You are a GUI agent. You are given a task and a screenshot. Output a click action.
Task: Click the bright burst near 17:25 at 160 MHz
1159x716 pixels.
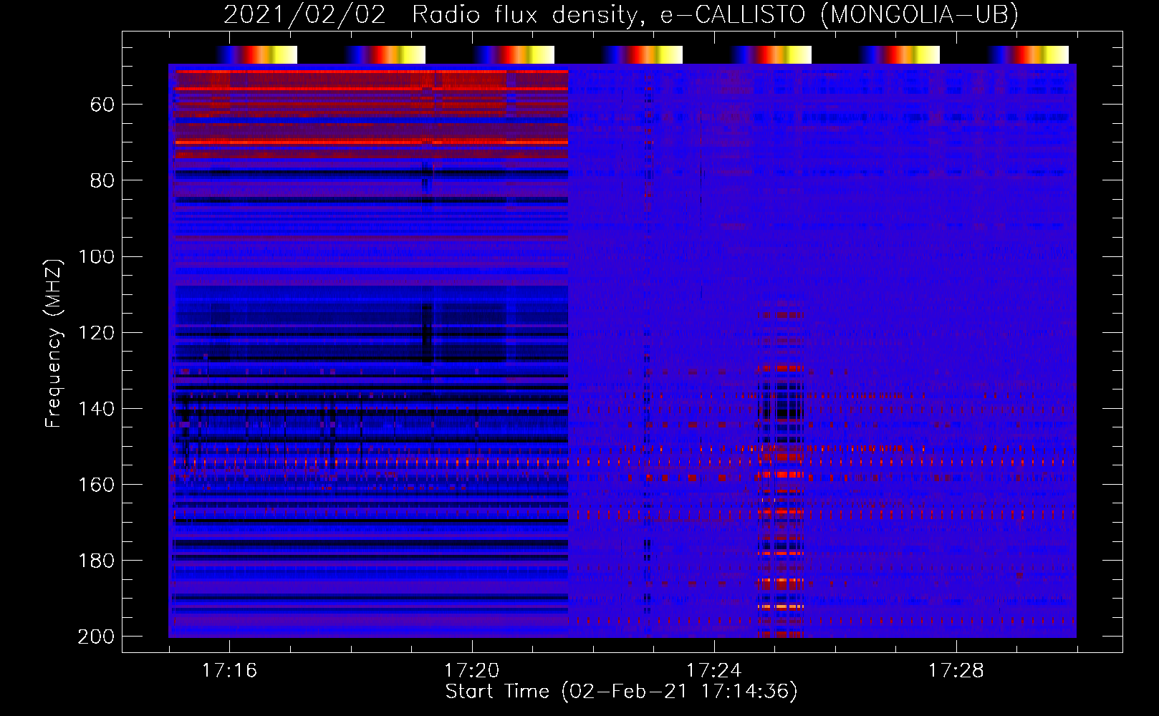pos(781,474)
